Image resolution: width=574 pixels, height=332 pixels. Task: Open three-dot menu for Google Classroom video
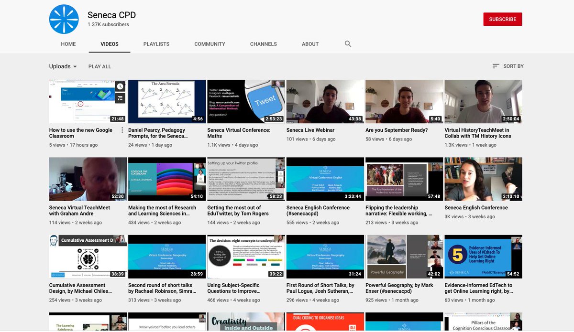pos(122,130)
